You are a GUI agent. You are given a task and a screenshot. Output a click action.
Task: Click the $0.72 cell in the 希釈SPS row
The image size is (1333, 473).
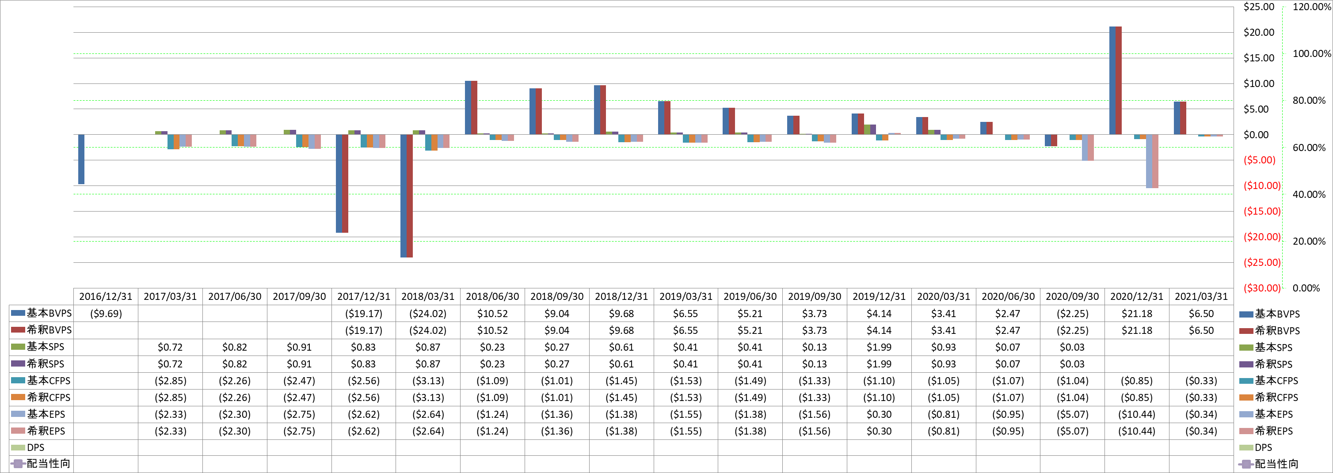tap(170, 363)
